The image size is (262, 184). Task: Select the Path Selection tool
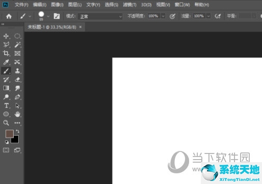click(x=17, y=106)
